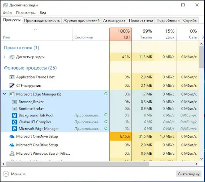Select the highlighted OneDrive Setup cloud icon

pyautogui.click(x=12, y=136)
